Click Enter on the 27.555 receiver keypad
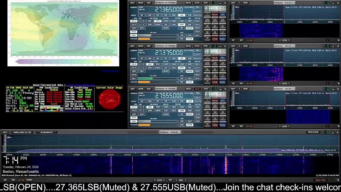Screen dimensions: 341x192 click(222, 125)
